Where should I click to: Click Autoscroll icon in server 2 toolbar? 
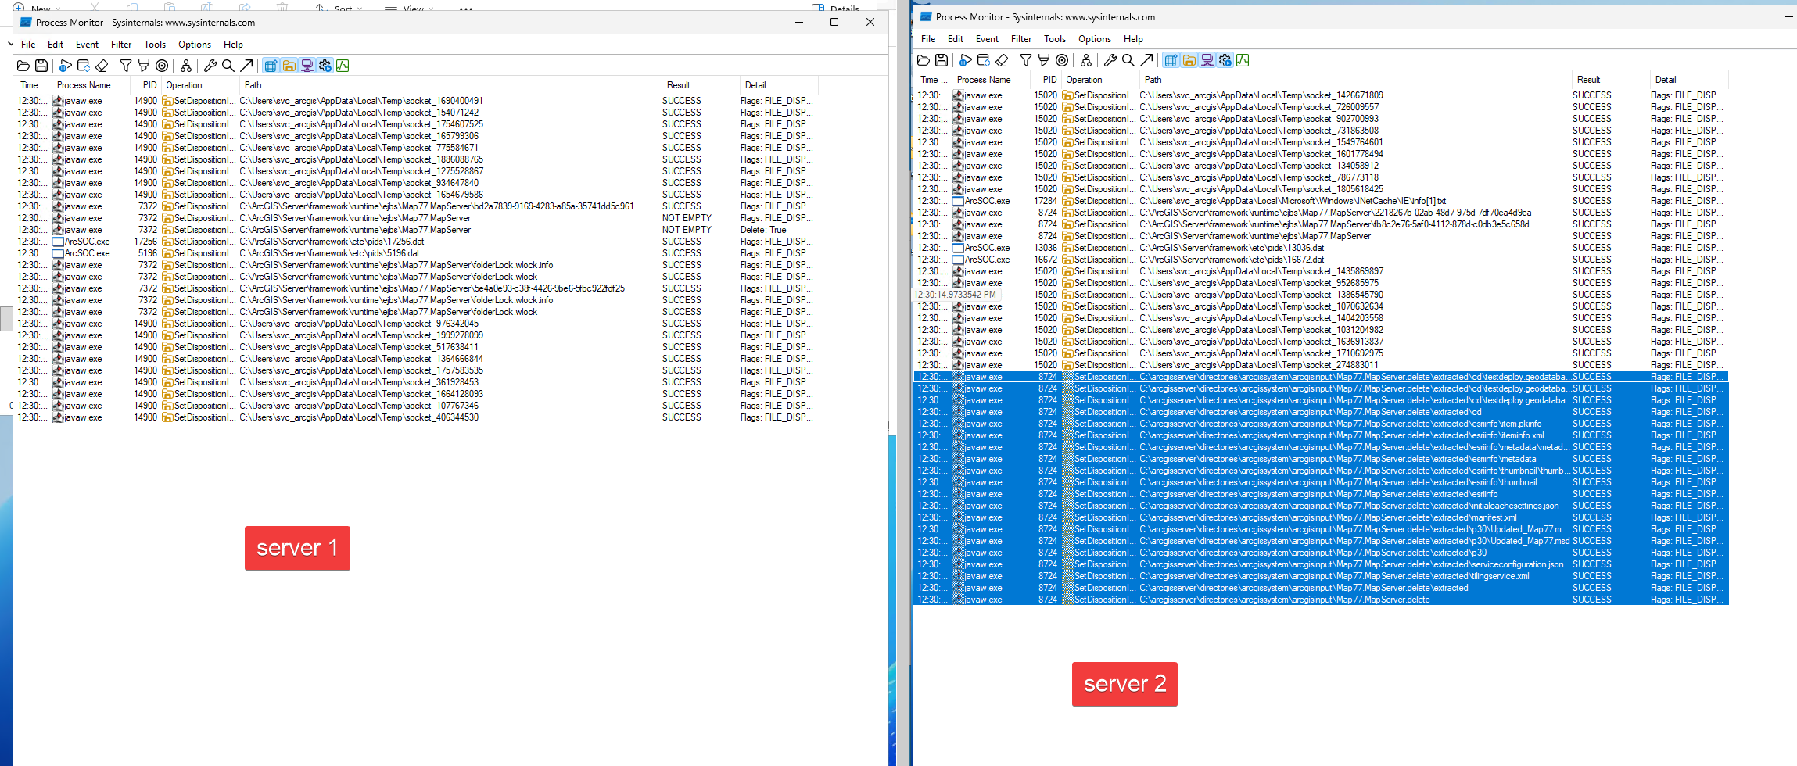pos(984,60)
